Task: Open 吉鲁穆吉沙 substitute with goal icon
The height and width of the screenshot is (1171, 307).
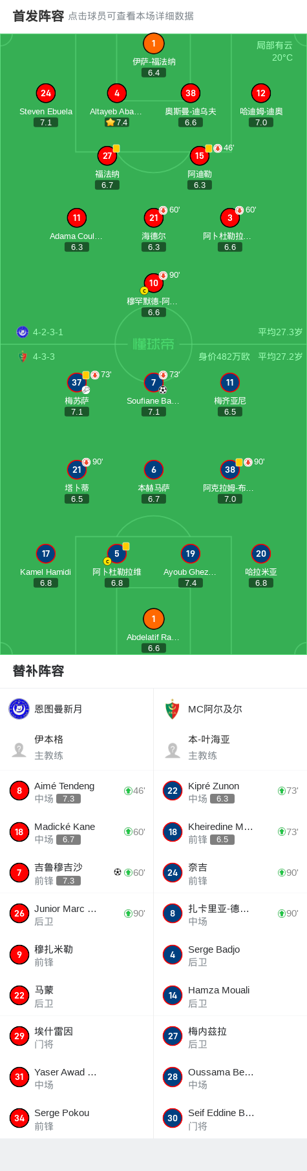Action: click(x=76, y=873)
